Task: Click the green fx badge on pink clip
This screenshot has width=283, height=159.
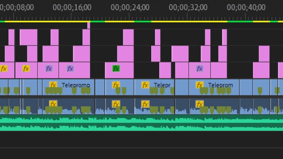Action: click(x=116, y=69)
